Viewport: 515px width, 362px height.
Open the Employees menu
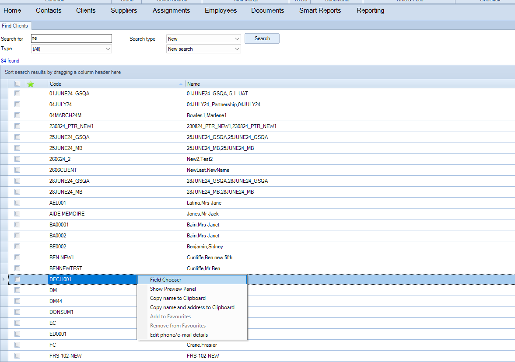click(x=221, y=10)
